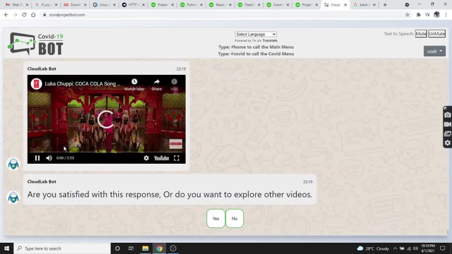Answer Yes to satisfaction prompt
Image resolution: width=452 pixels, height=254 pixels.
216,218
